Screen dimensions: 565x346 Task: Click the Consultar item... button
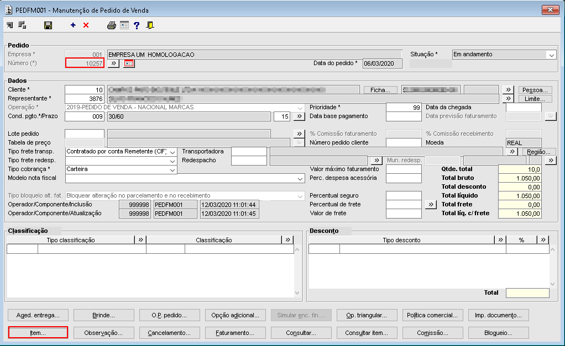click(x=367, y=333)
